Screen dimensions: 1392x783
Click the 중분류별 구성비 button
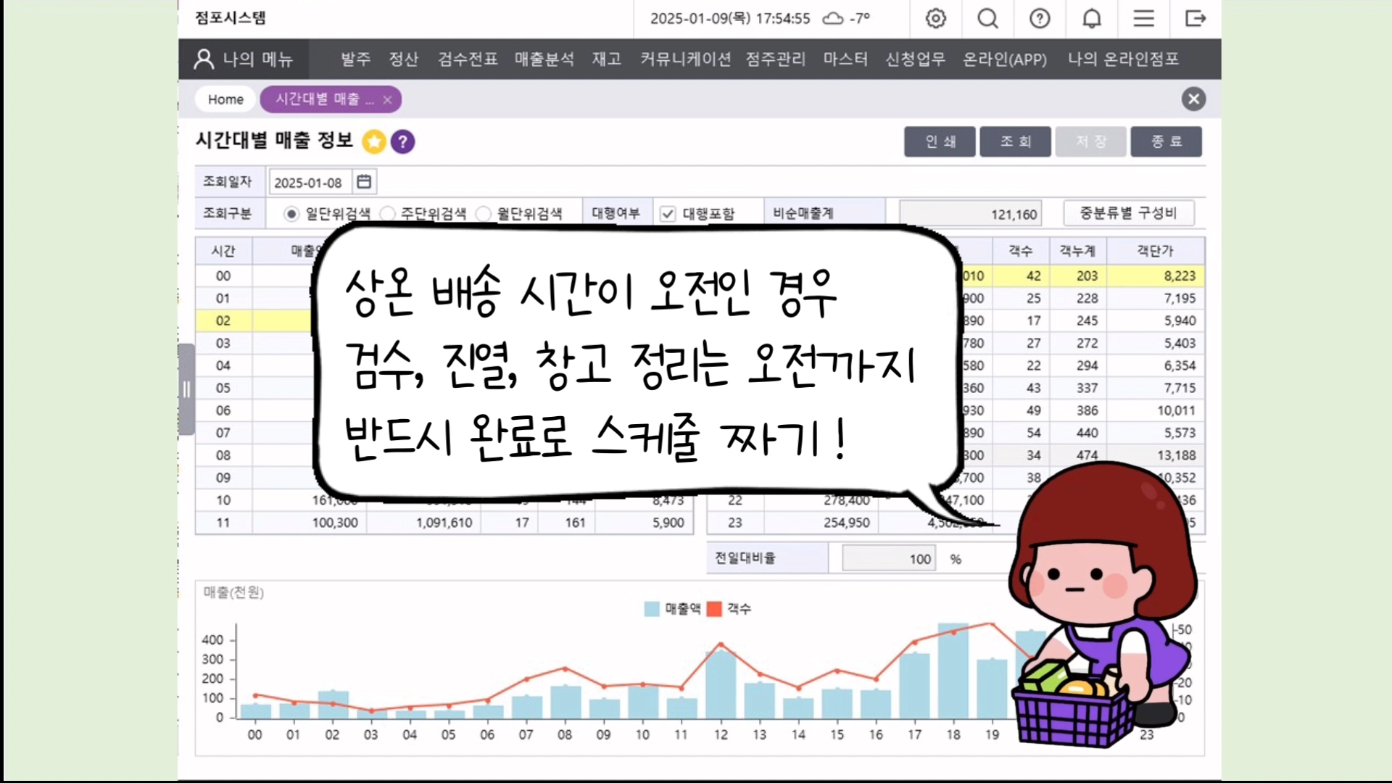(1128, 213)
